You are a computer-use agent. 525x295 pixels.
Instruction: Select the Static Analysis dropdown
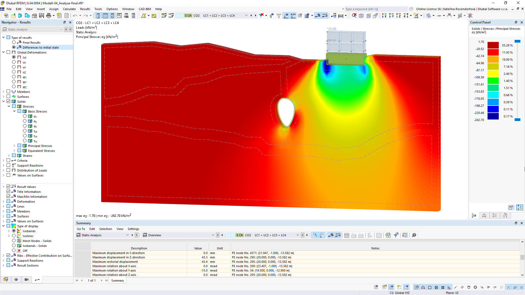[103, 235]
